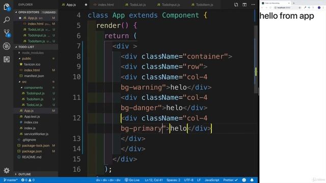The width and height of the screenshot is (326, 183).
Task: Open App.test.js file
Action: (x=32, y=116)
